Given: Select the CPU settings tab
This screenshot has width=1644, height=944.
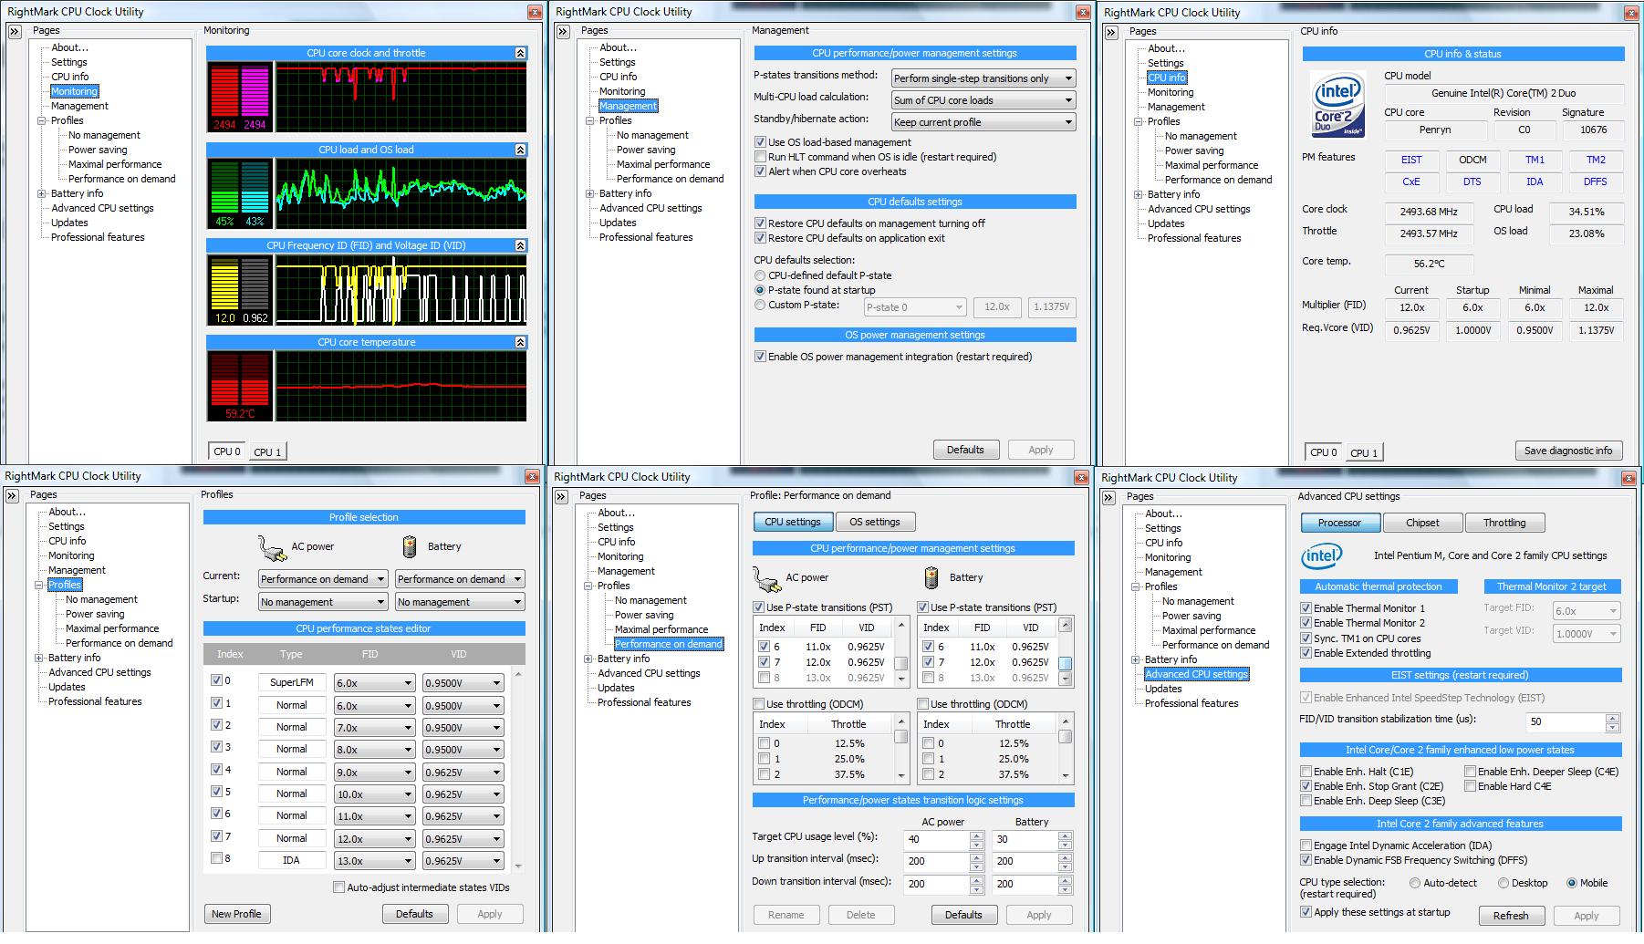Looking at the screenshot, I should (x=793, y=522).
